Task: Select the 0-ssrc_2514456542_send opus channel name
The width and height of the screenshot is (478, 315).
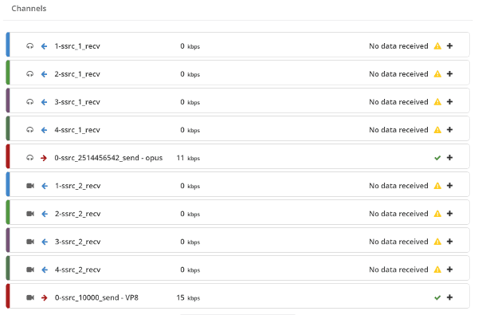Action: (x=108, y=158)
